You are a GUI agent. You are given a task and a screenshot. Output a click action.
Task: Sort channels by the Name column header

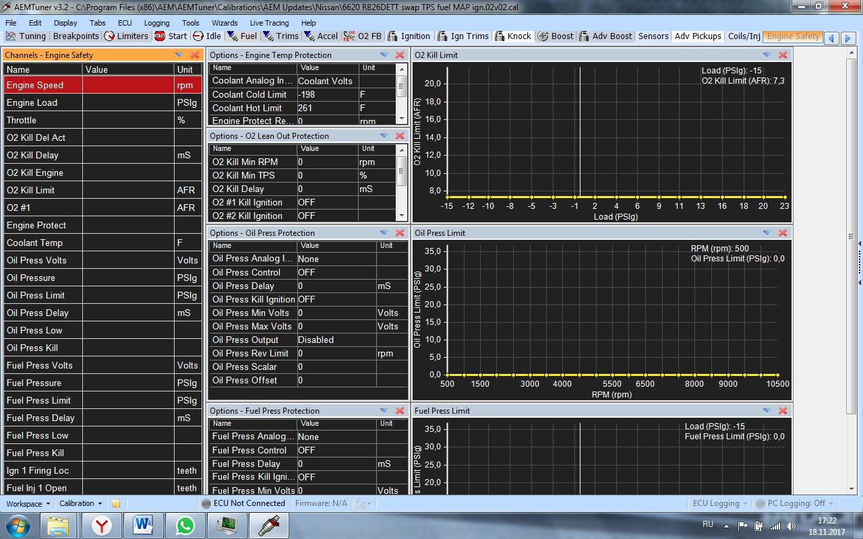coord(43,69)
